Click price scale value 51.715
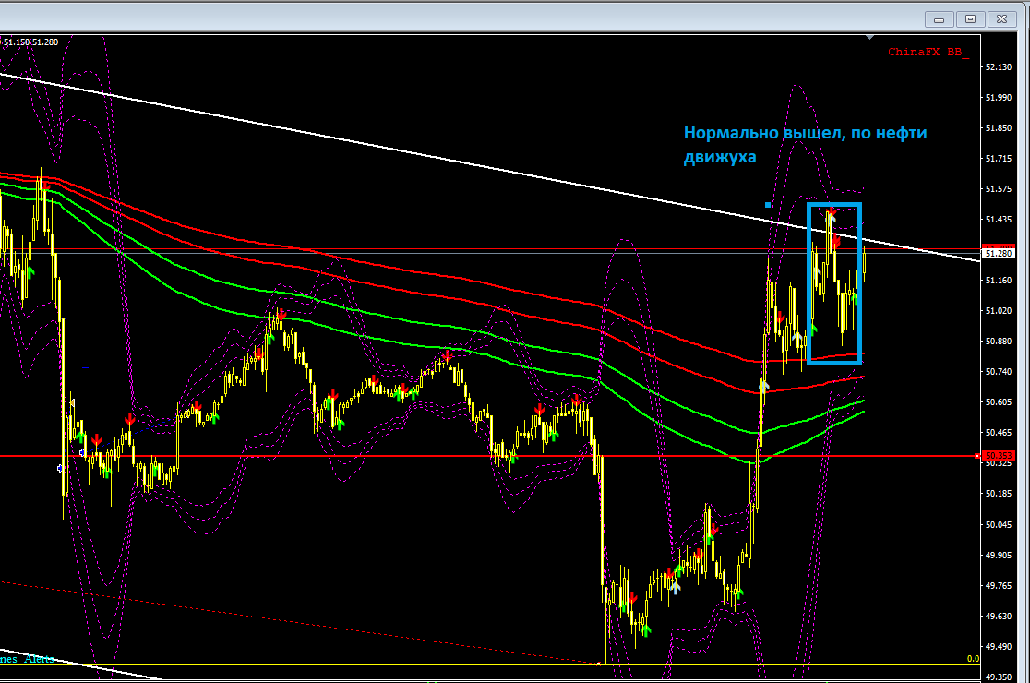 [999, 158]
